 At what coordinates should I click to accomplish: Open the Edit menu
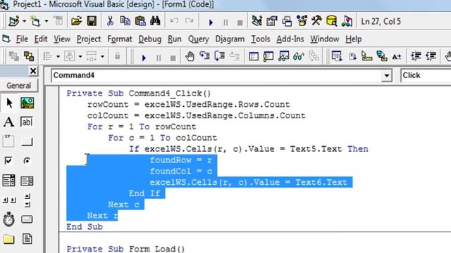pos(41,39)
